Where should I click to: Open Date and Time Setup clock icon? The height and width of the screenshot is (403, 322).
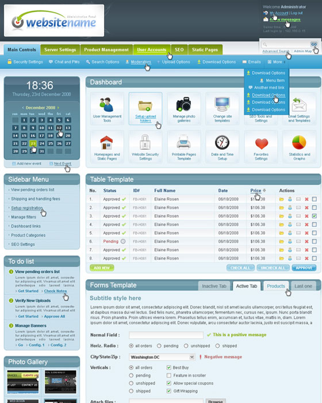(223, 146)
